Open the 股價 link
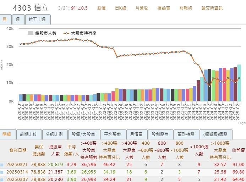246x182 pixels. tap(101, 8)
